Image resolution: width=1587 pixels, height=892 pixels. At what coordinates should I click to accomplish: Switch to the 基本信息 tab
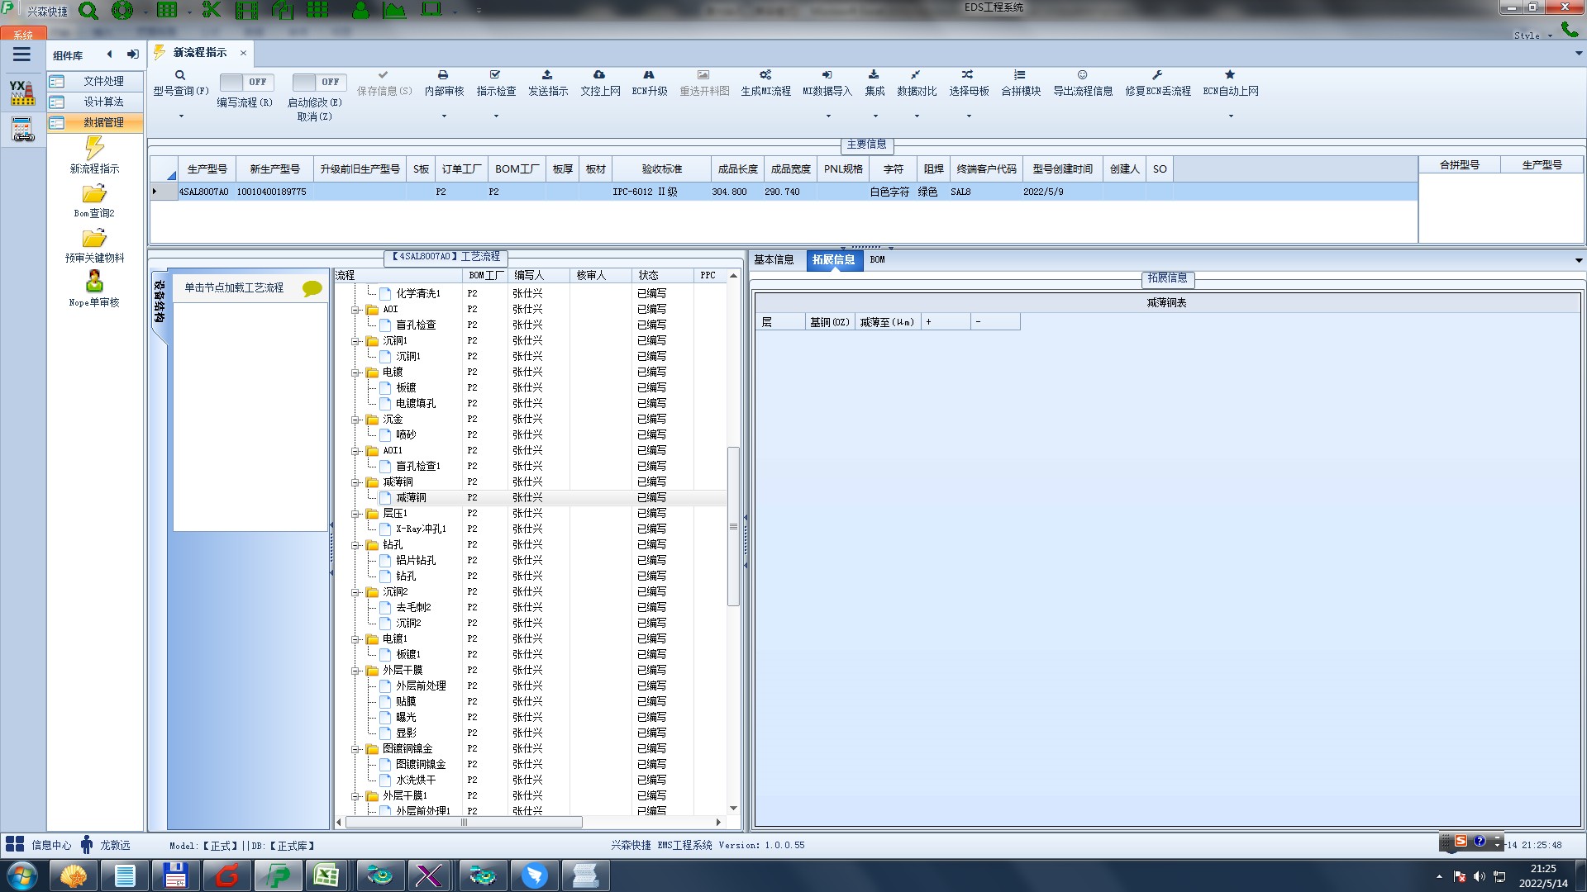[x=774, y=260]
